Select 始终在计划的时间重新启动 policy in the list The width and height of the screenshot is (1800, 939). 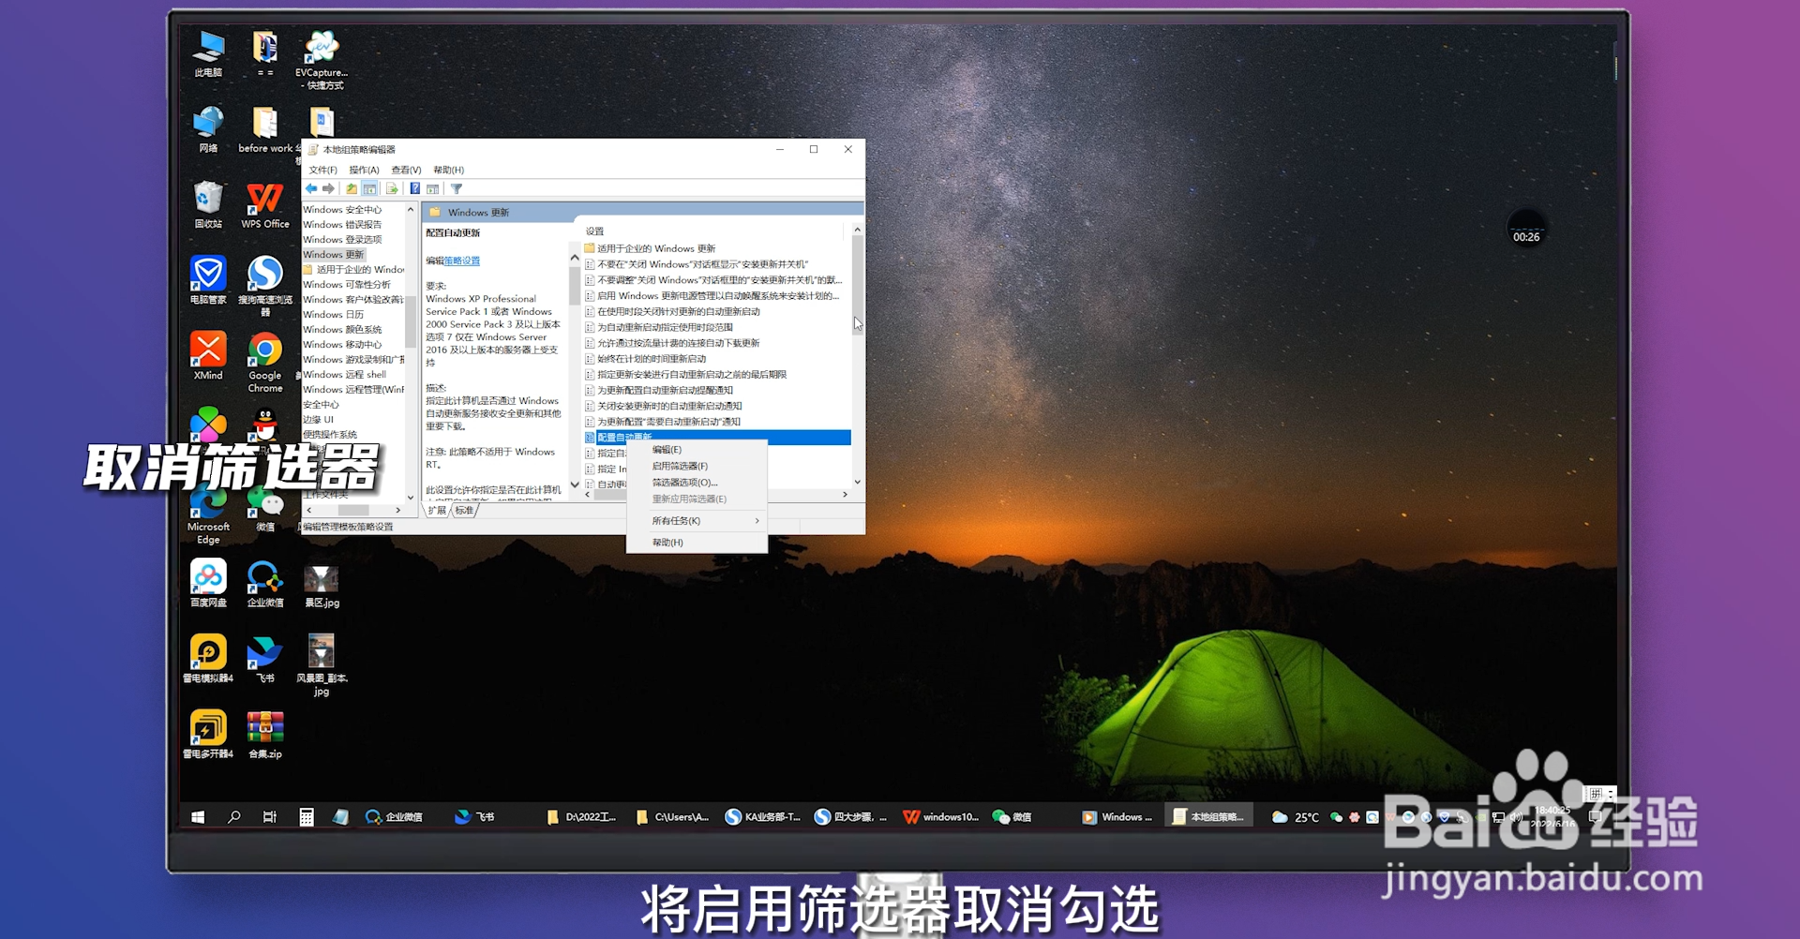652,359
